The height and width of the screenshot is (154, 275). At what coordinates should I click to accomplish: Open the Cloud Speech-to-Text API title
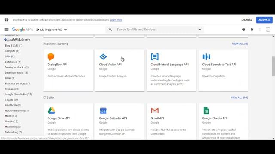(219, 65)
